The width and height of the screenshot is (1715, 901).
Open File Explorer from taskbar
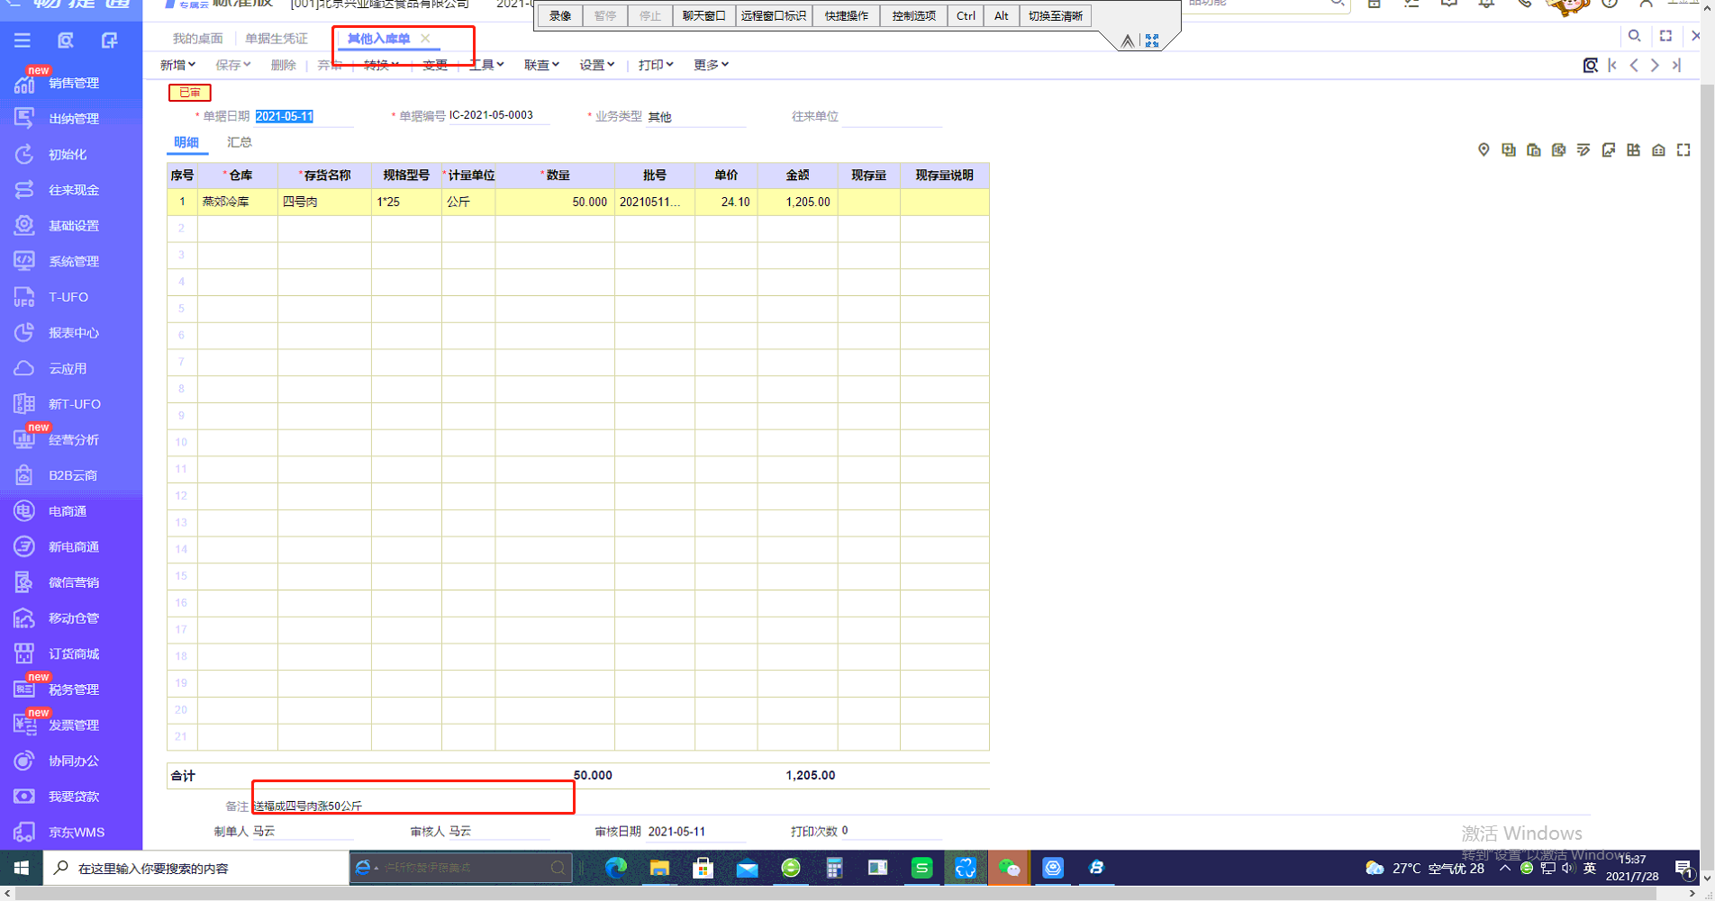tap(659, 869)
